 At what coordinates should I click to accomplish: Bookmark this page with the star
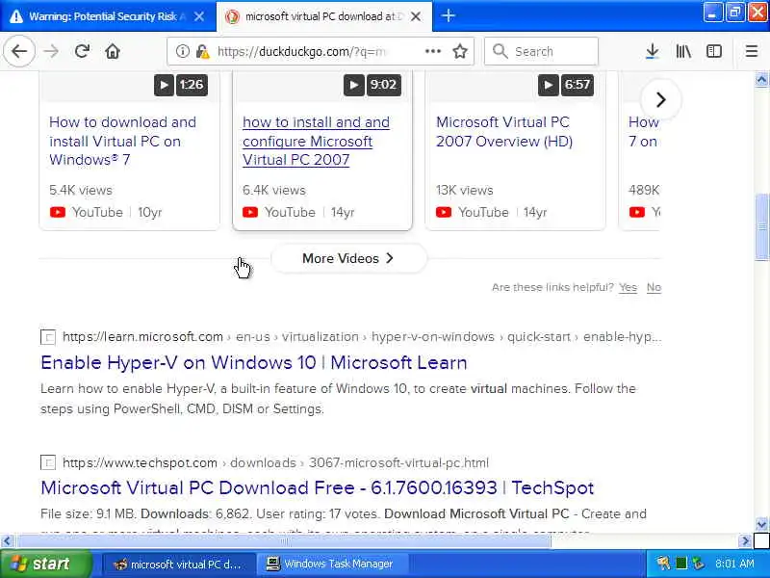click(460, 51)
